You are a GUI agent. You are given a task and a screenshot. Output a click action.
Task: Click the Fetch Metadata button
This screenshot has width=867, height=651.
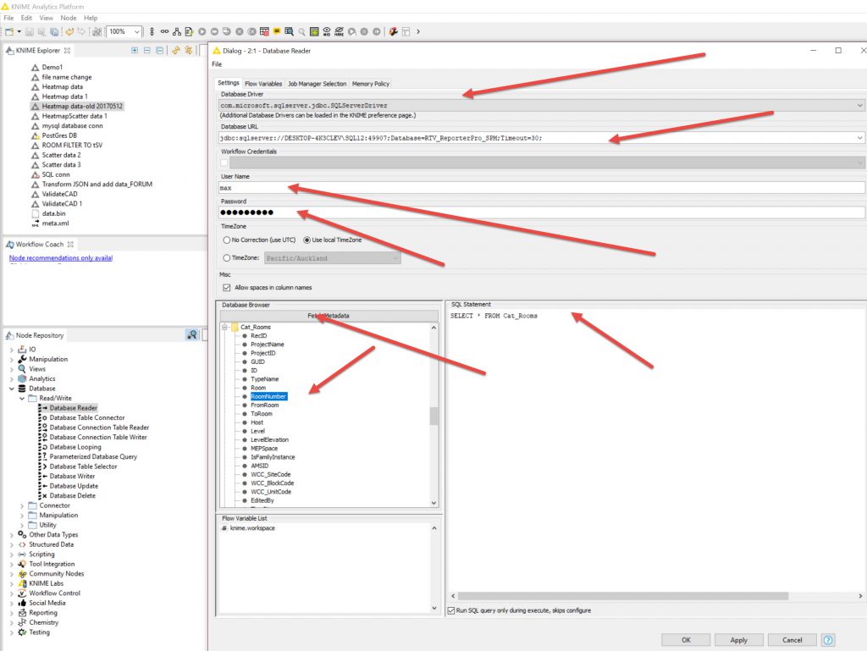click(x=329, y=316)
